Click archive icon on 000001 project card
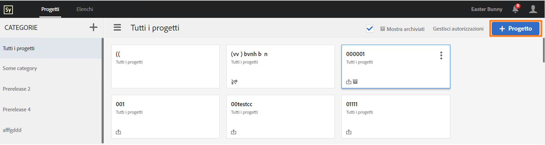 [x=355, y=82]
